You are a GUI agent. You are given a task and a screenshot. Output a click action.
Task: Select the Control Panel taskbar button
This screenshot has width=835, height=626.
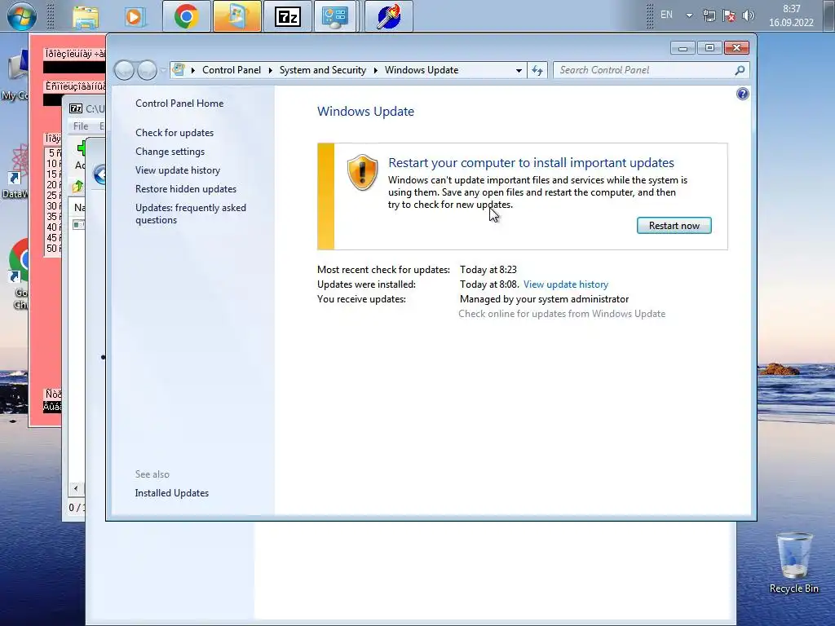coord(335,16)
